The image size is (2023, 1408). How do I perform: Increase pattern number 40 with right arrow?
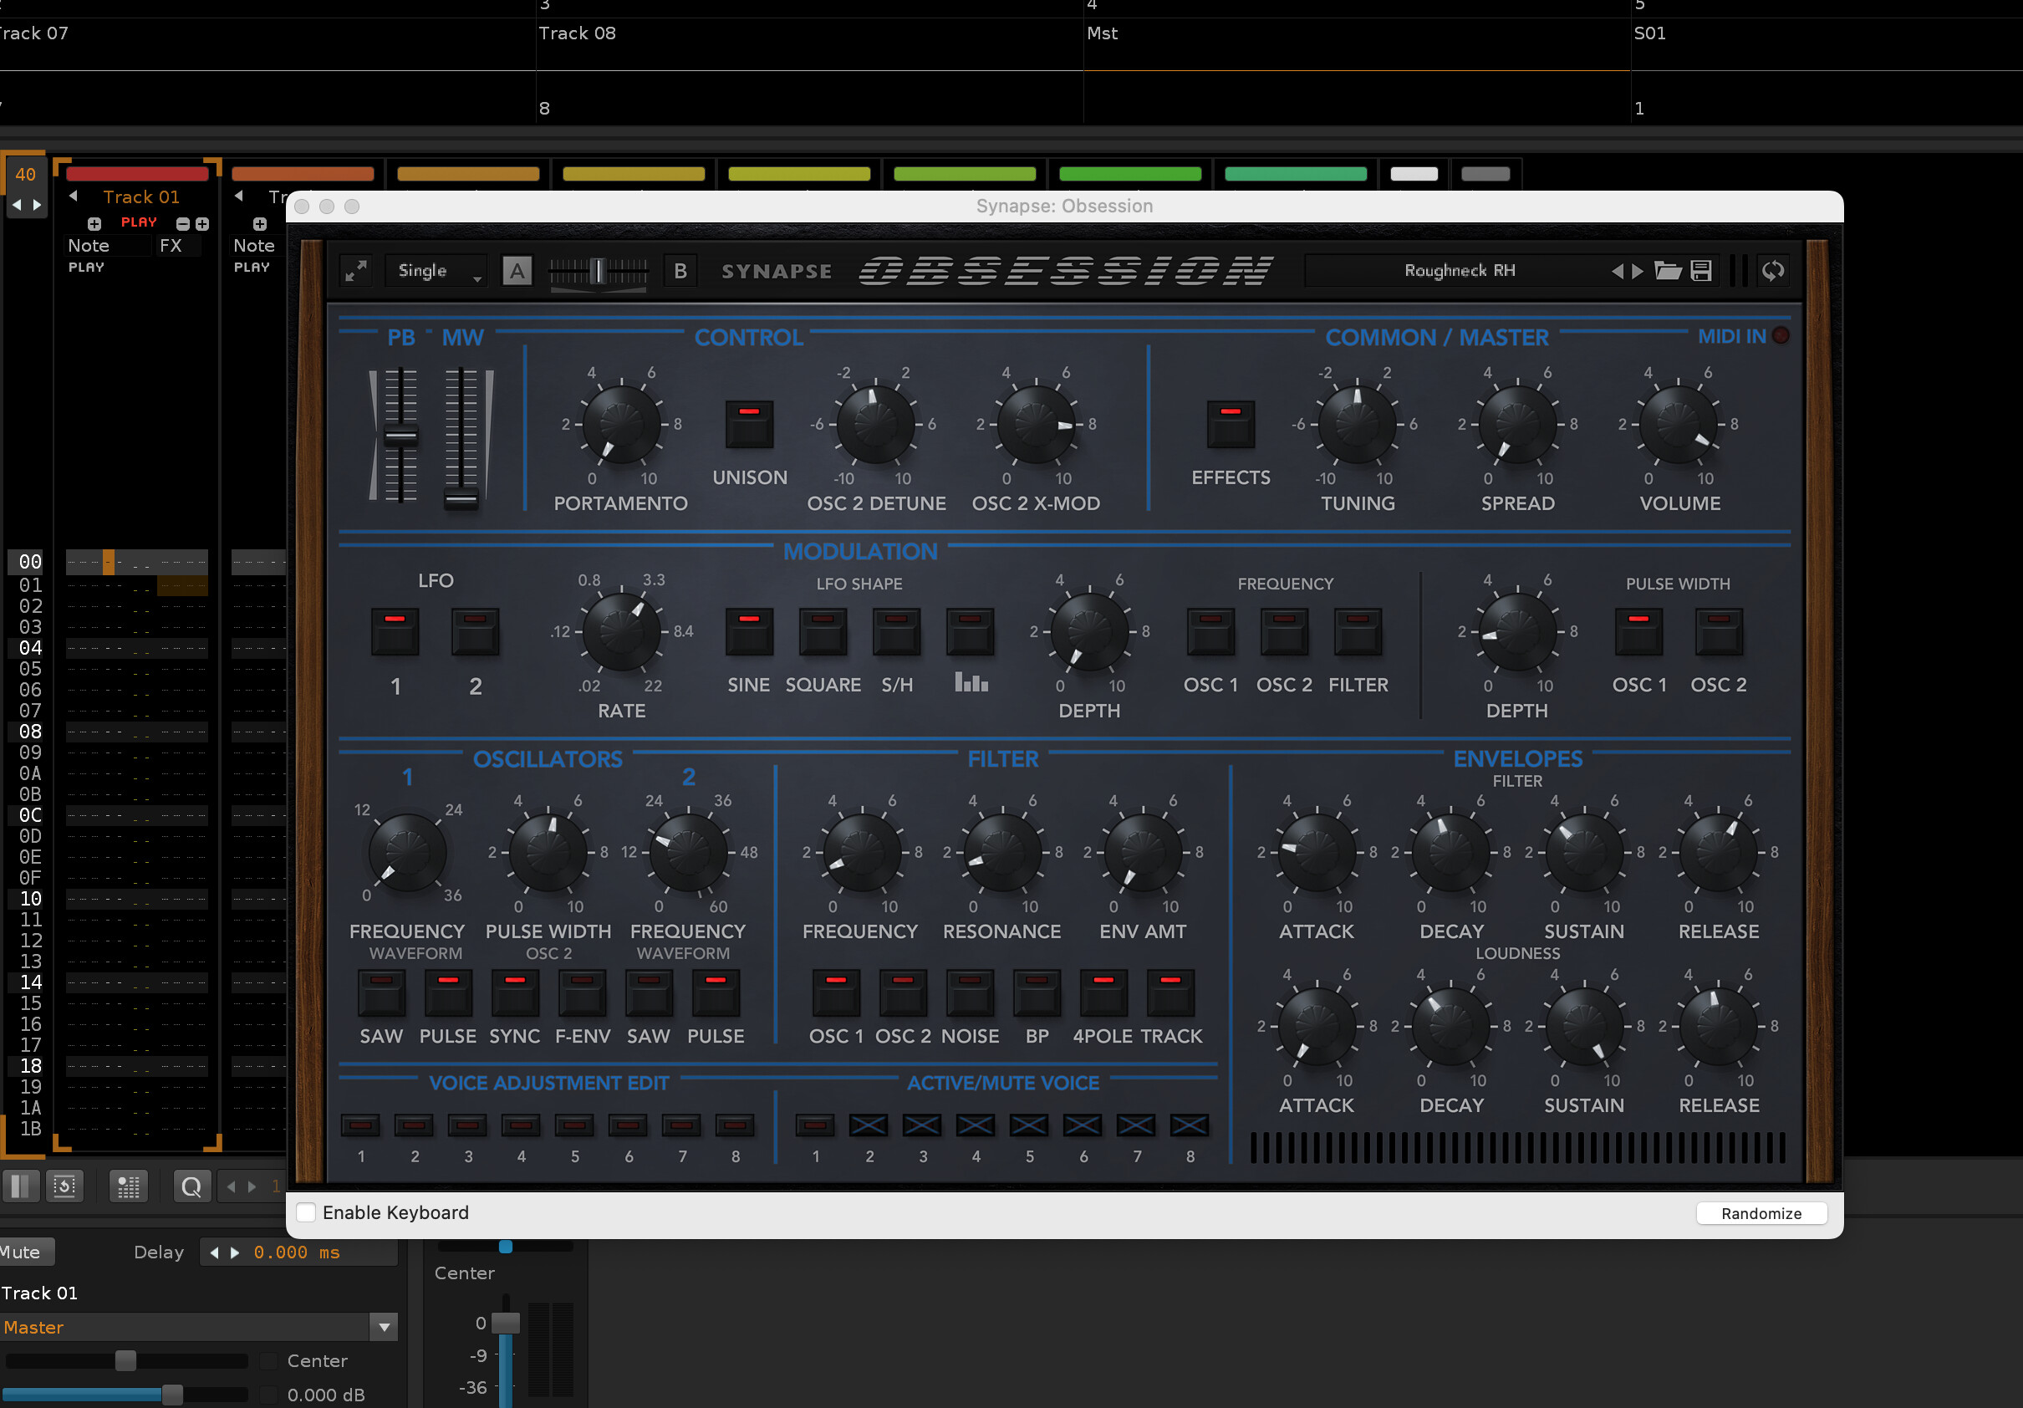pyautogui.click(x=36, y=204)
